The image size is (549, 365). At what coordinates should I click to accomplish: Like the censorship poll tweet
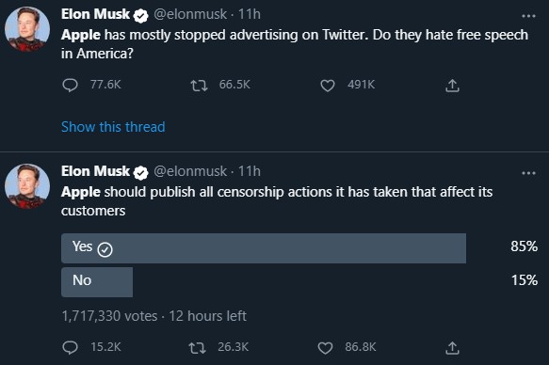(325, 348)
